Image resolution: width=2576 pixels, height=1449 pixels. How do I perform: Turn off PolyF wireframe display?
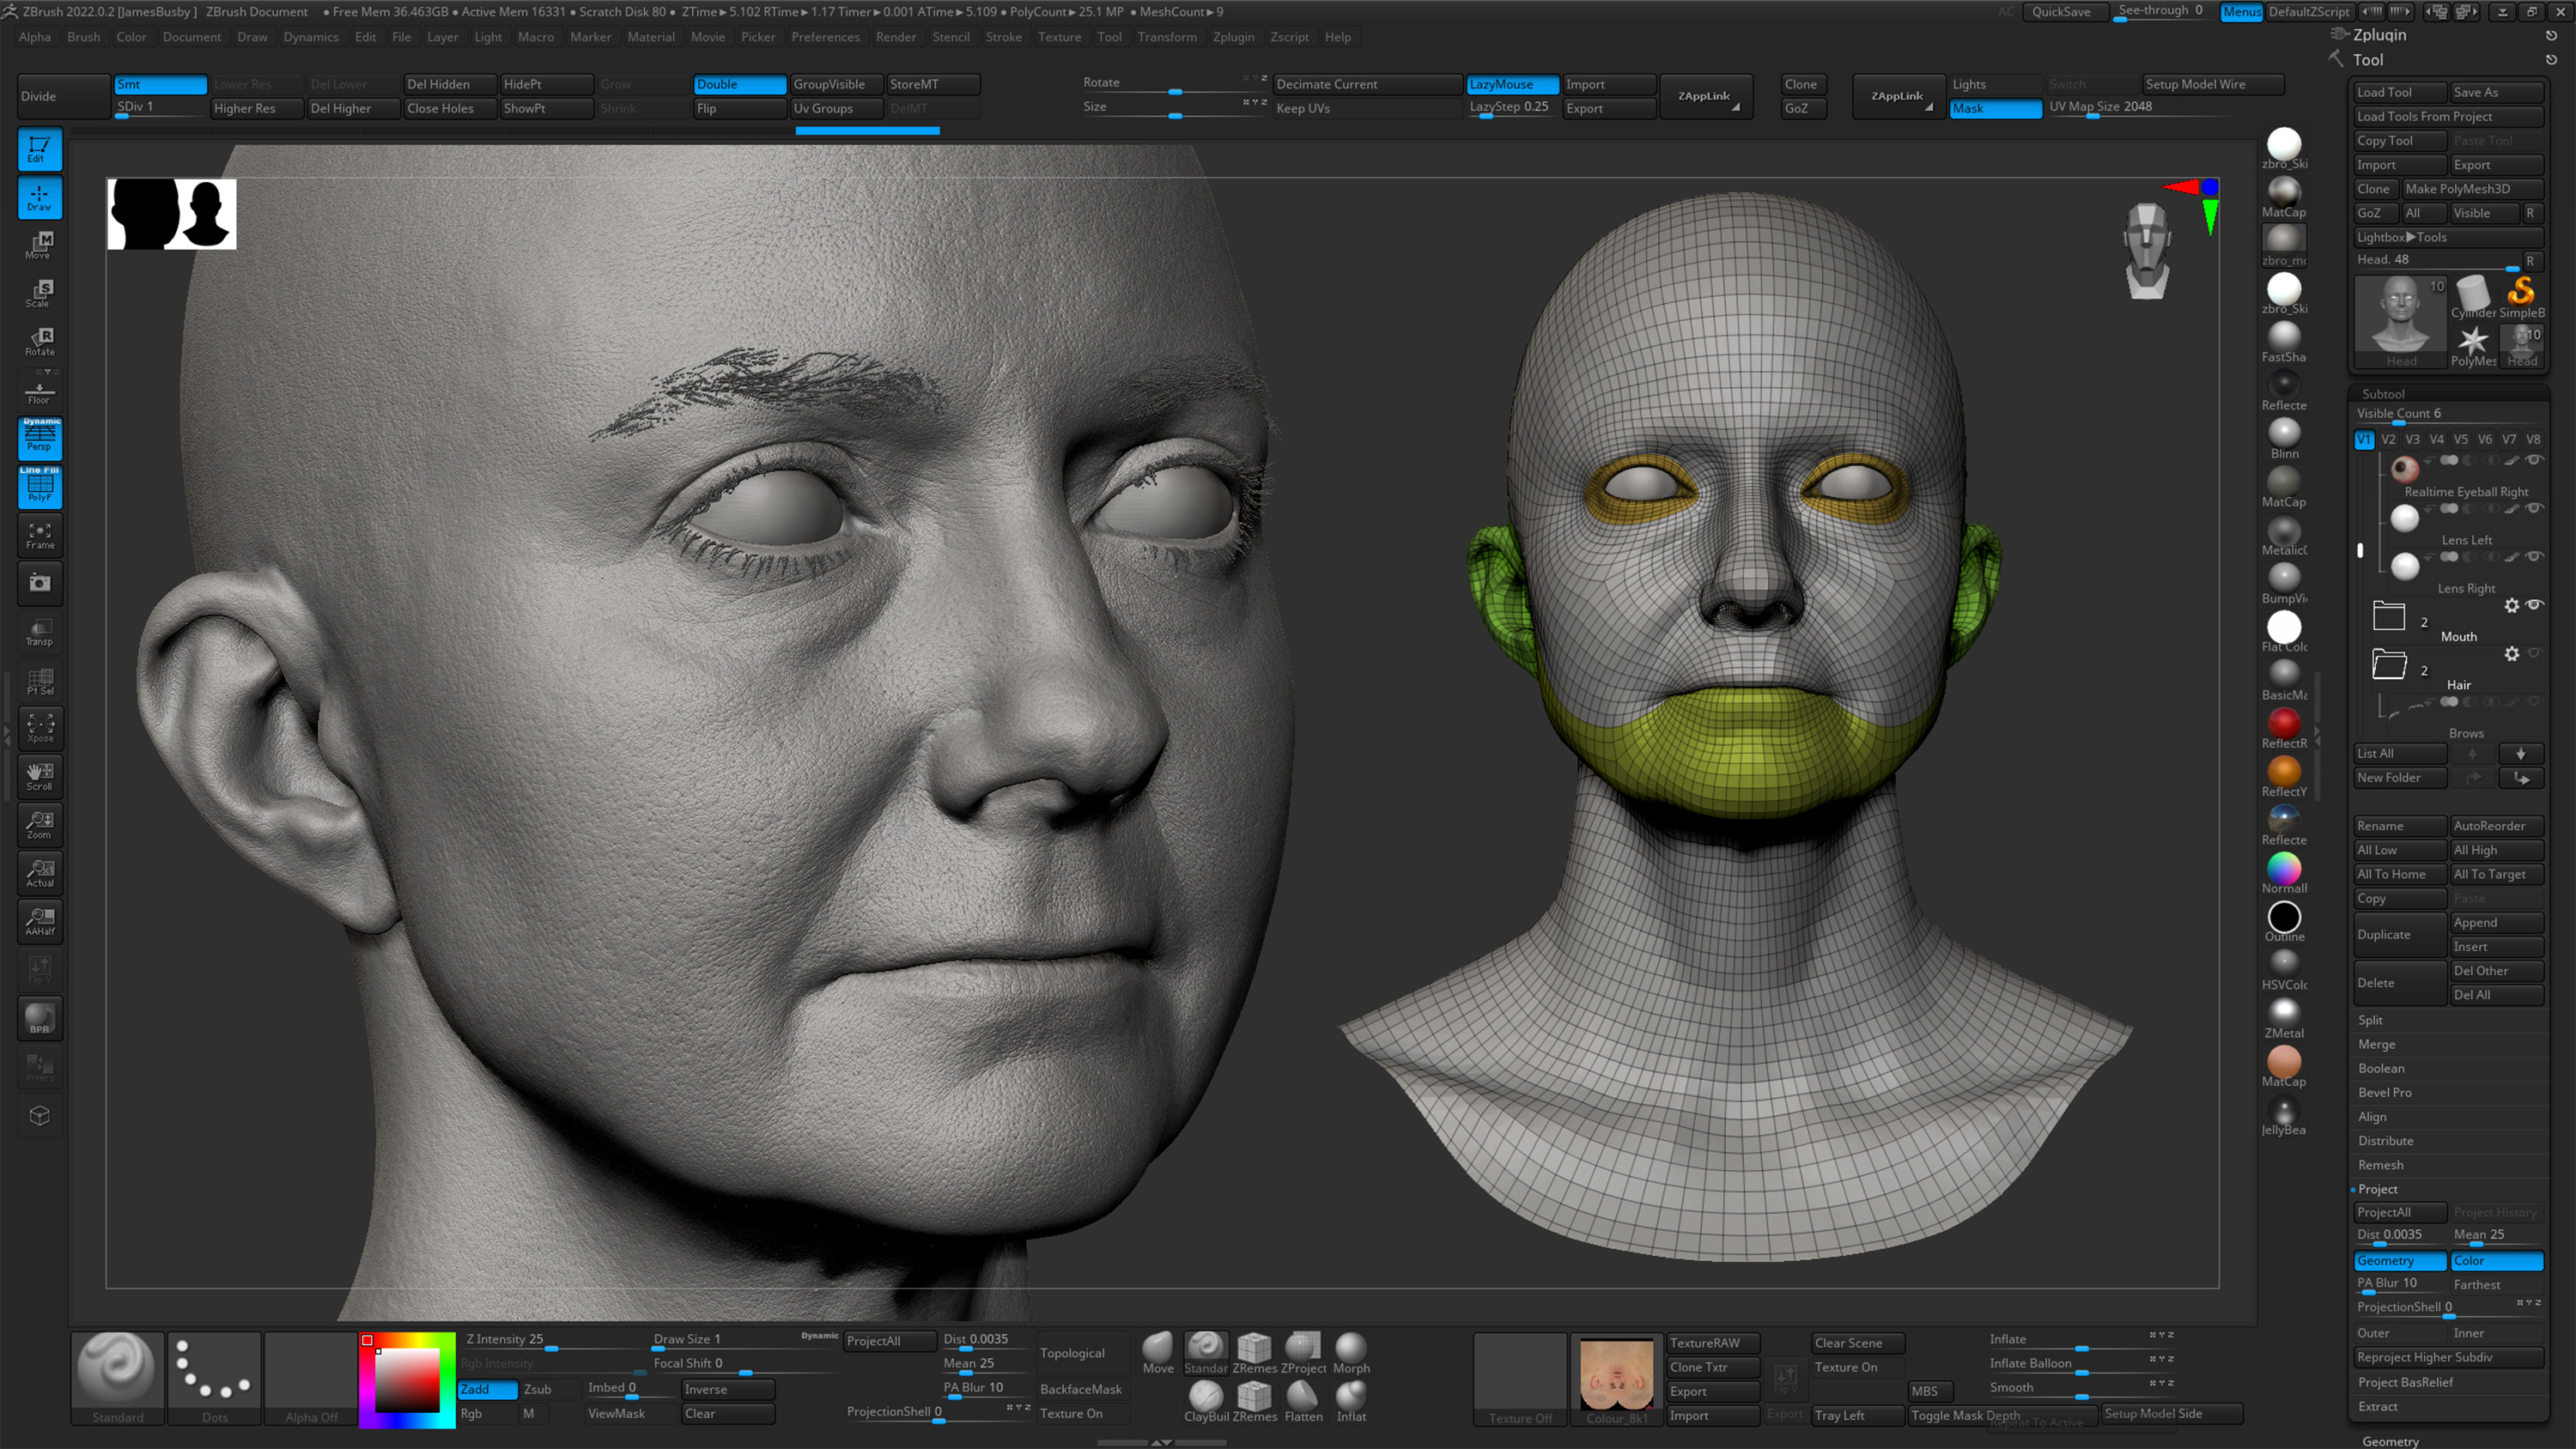(39, 488)
